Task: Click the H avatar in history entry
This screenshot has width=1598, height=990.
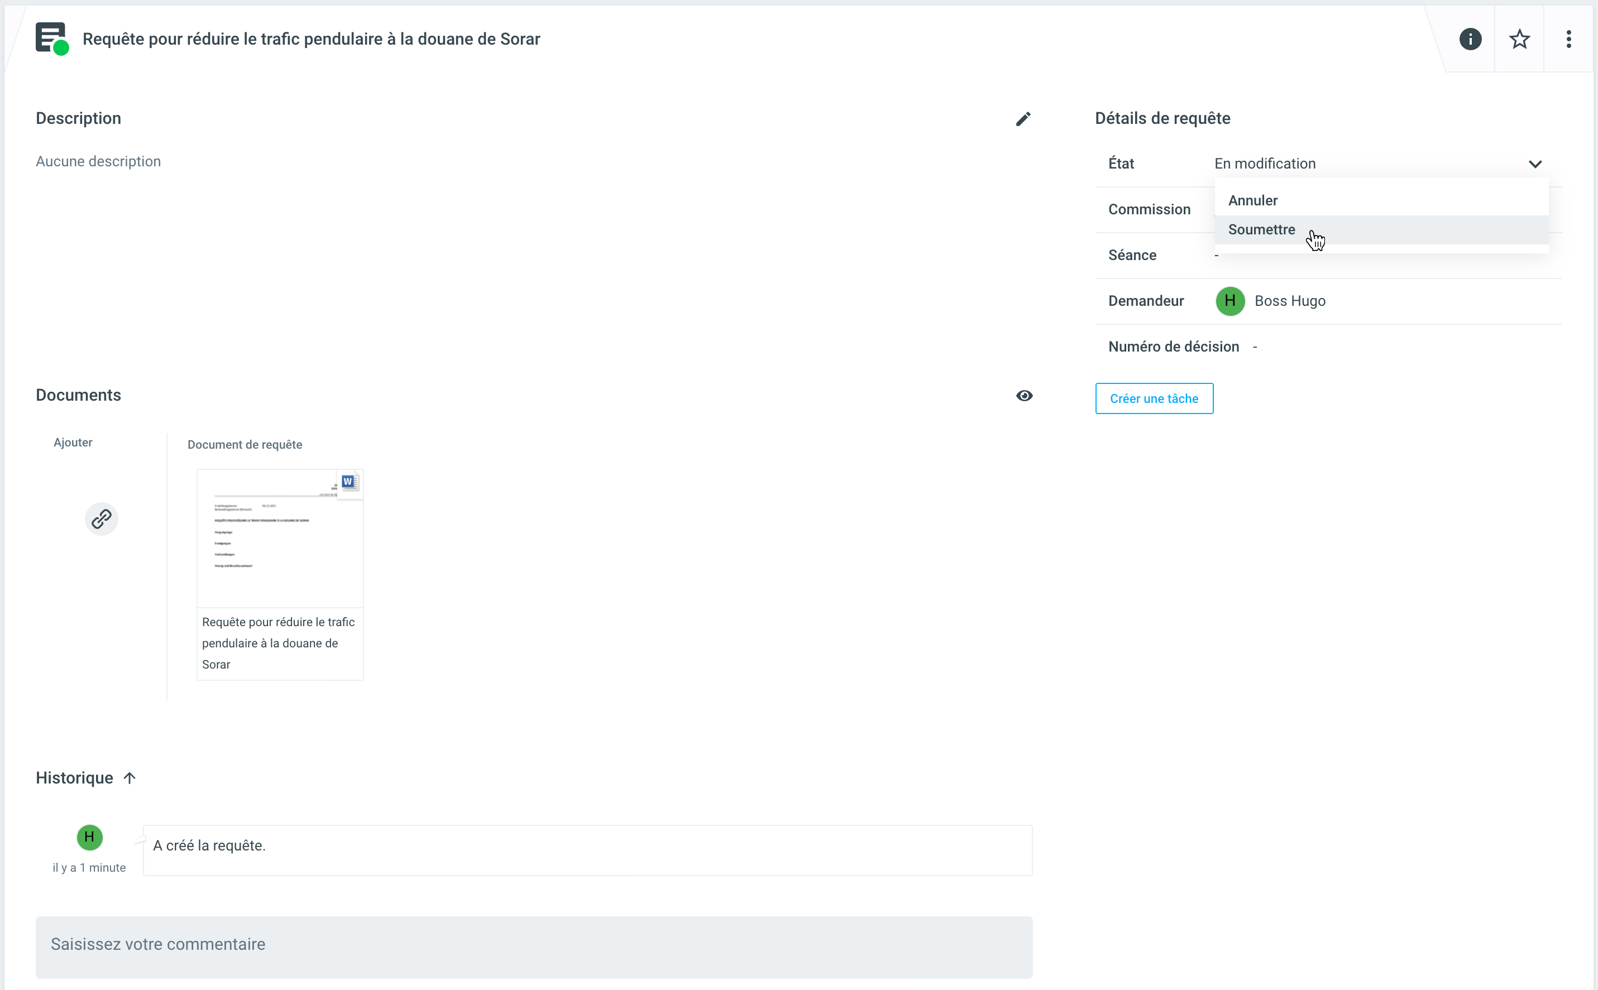Action: (90, 837)
